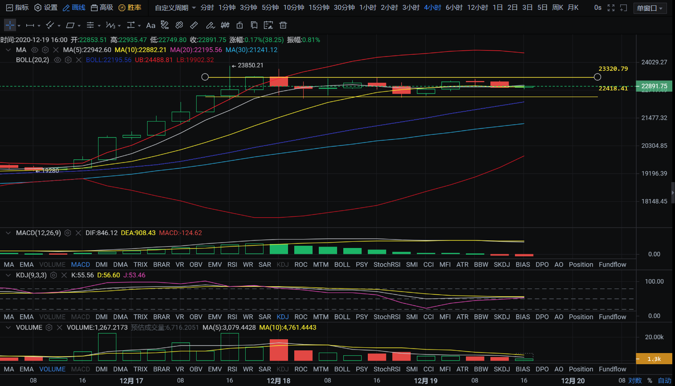Toggle MA indicator visibility eye icon
Viewport: 675px width, 386px height.
[34, 50]
